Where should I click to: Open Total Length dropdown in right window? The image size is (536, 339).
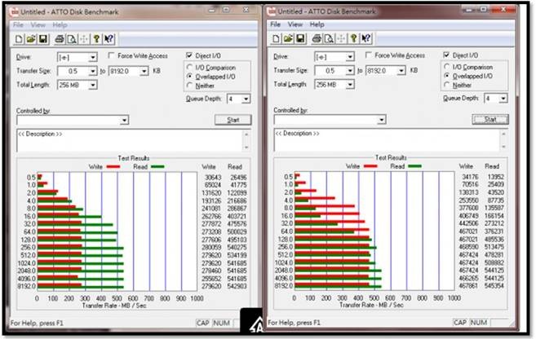(350, 84)
